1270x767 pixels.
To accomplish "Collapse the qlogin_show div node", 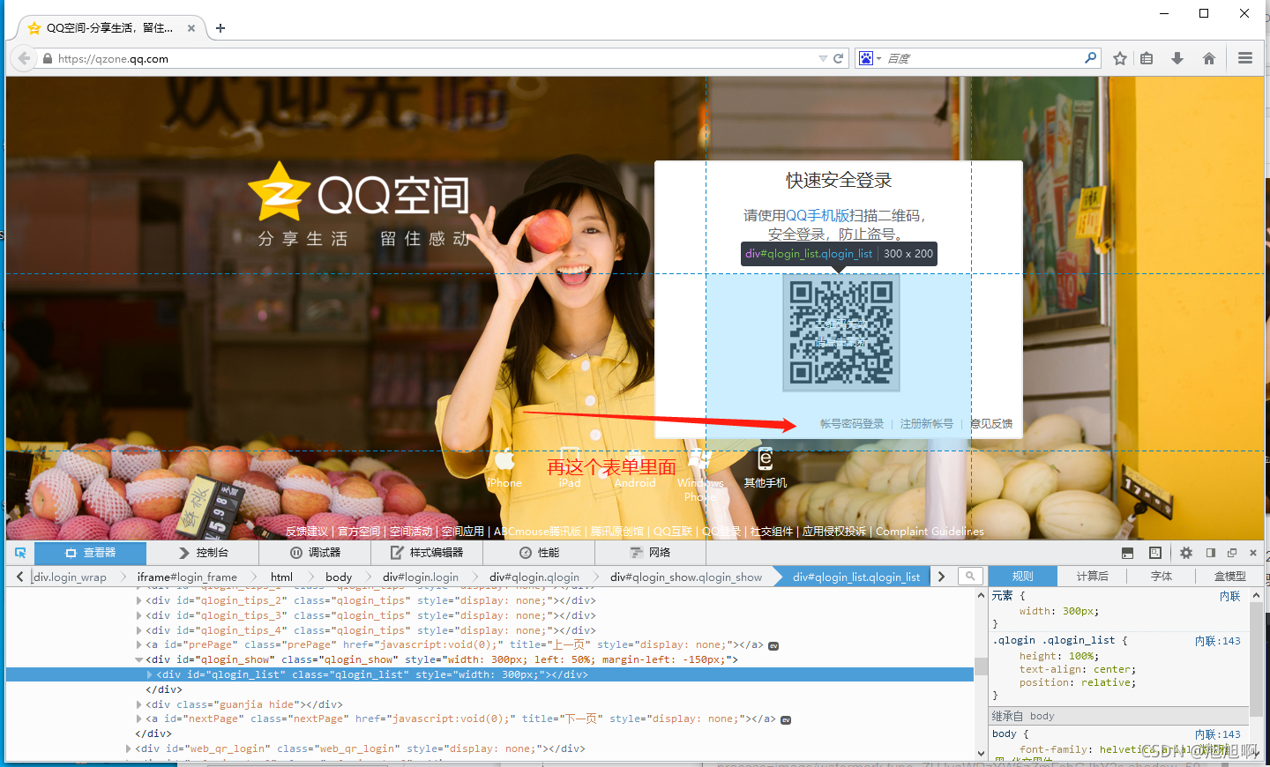I will coord(138,659).
